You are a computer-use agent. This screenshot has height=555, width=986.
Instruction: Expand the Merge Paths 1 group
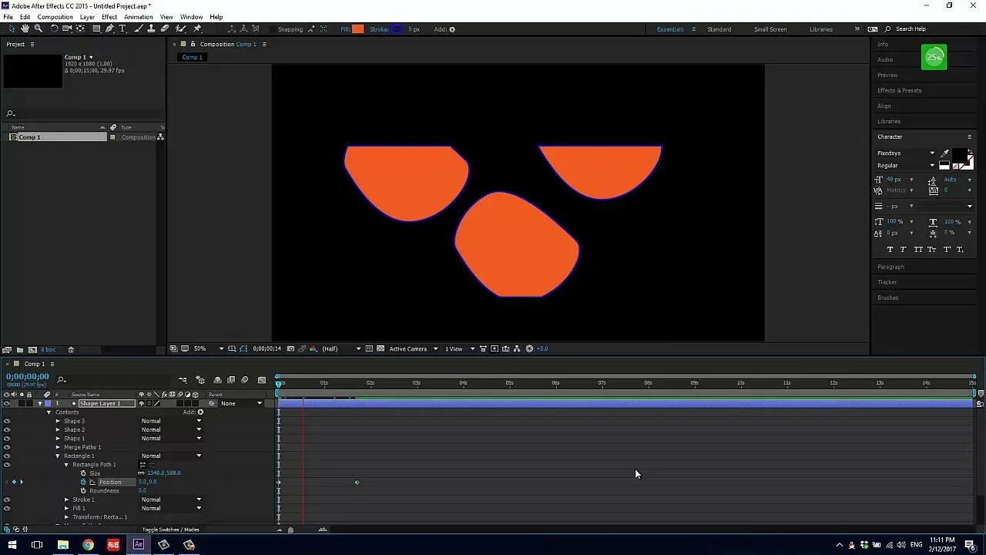coord(58,447)
